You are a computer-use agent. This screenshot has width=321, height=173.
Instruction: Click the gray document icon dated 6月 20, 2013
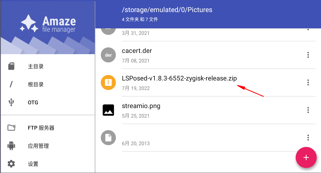108,138
